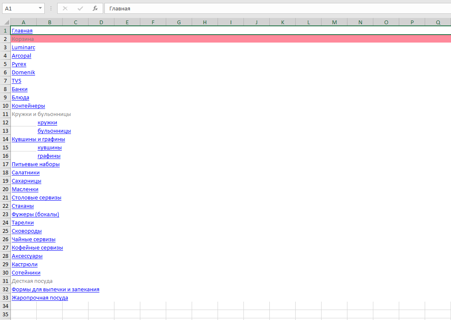Follow the Контейнеры link
Image resolution: width=451 pixels, height=320 pixels.
[x=28, y=106]
